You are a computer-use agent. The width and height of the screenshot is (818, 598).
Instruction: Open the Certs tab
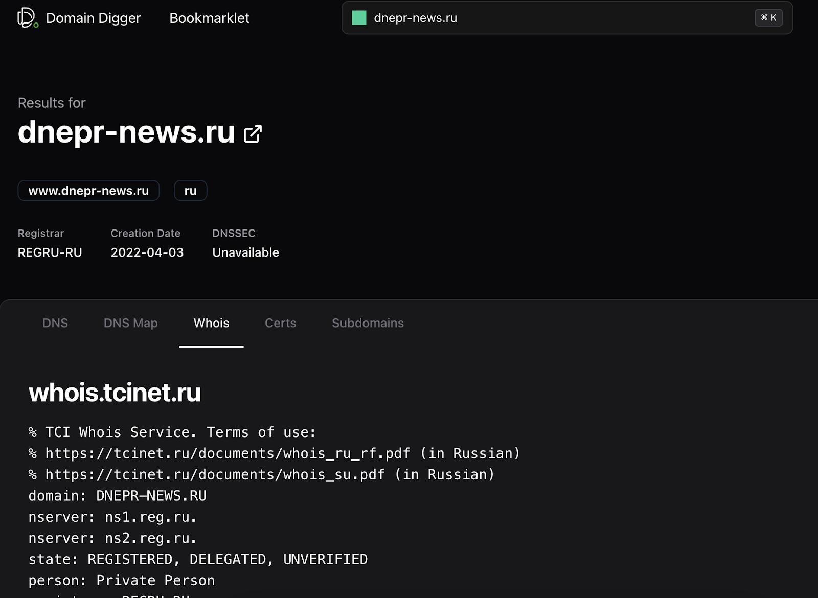pos(281,323)
